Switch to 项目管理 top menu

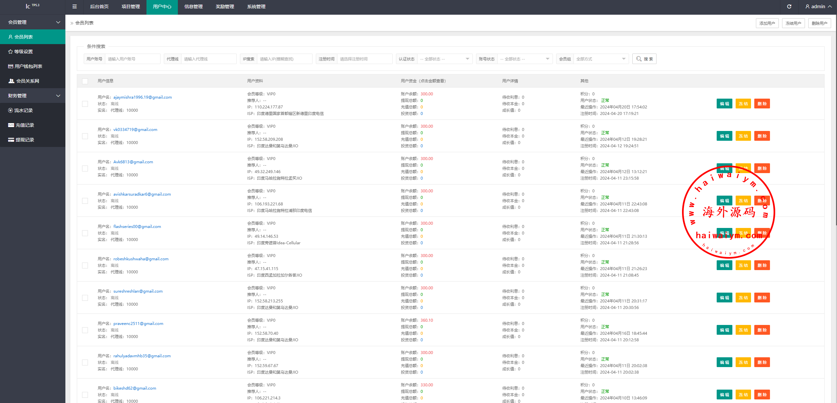pyautogui.click(x=130, y=7)
